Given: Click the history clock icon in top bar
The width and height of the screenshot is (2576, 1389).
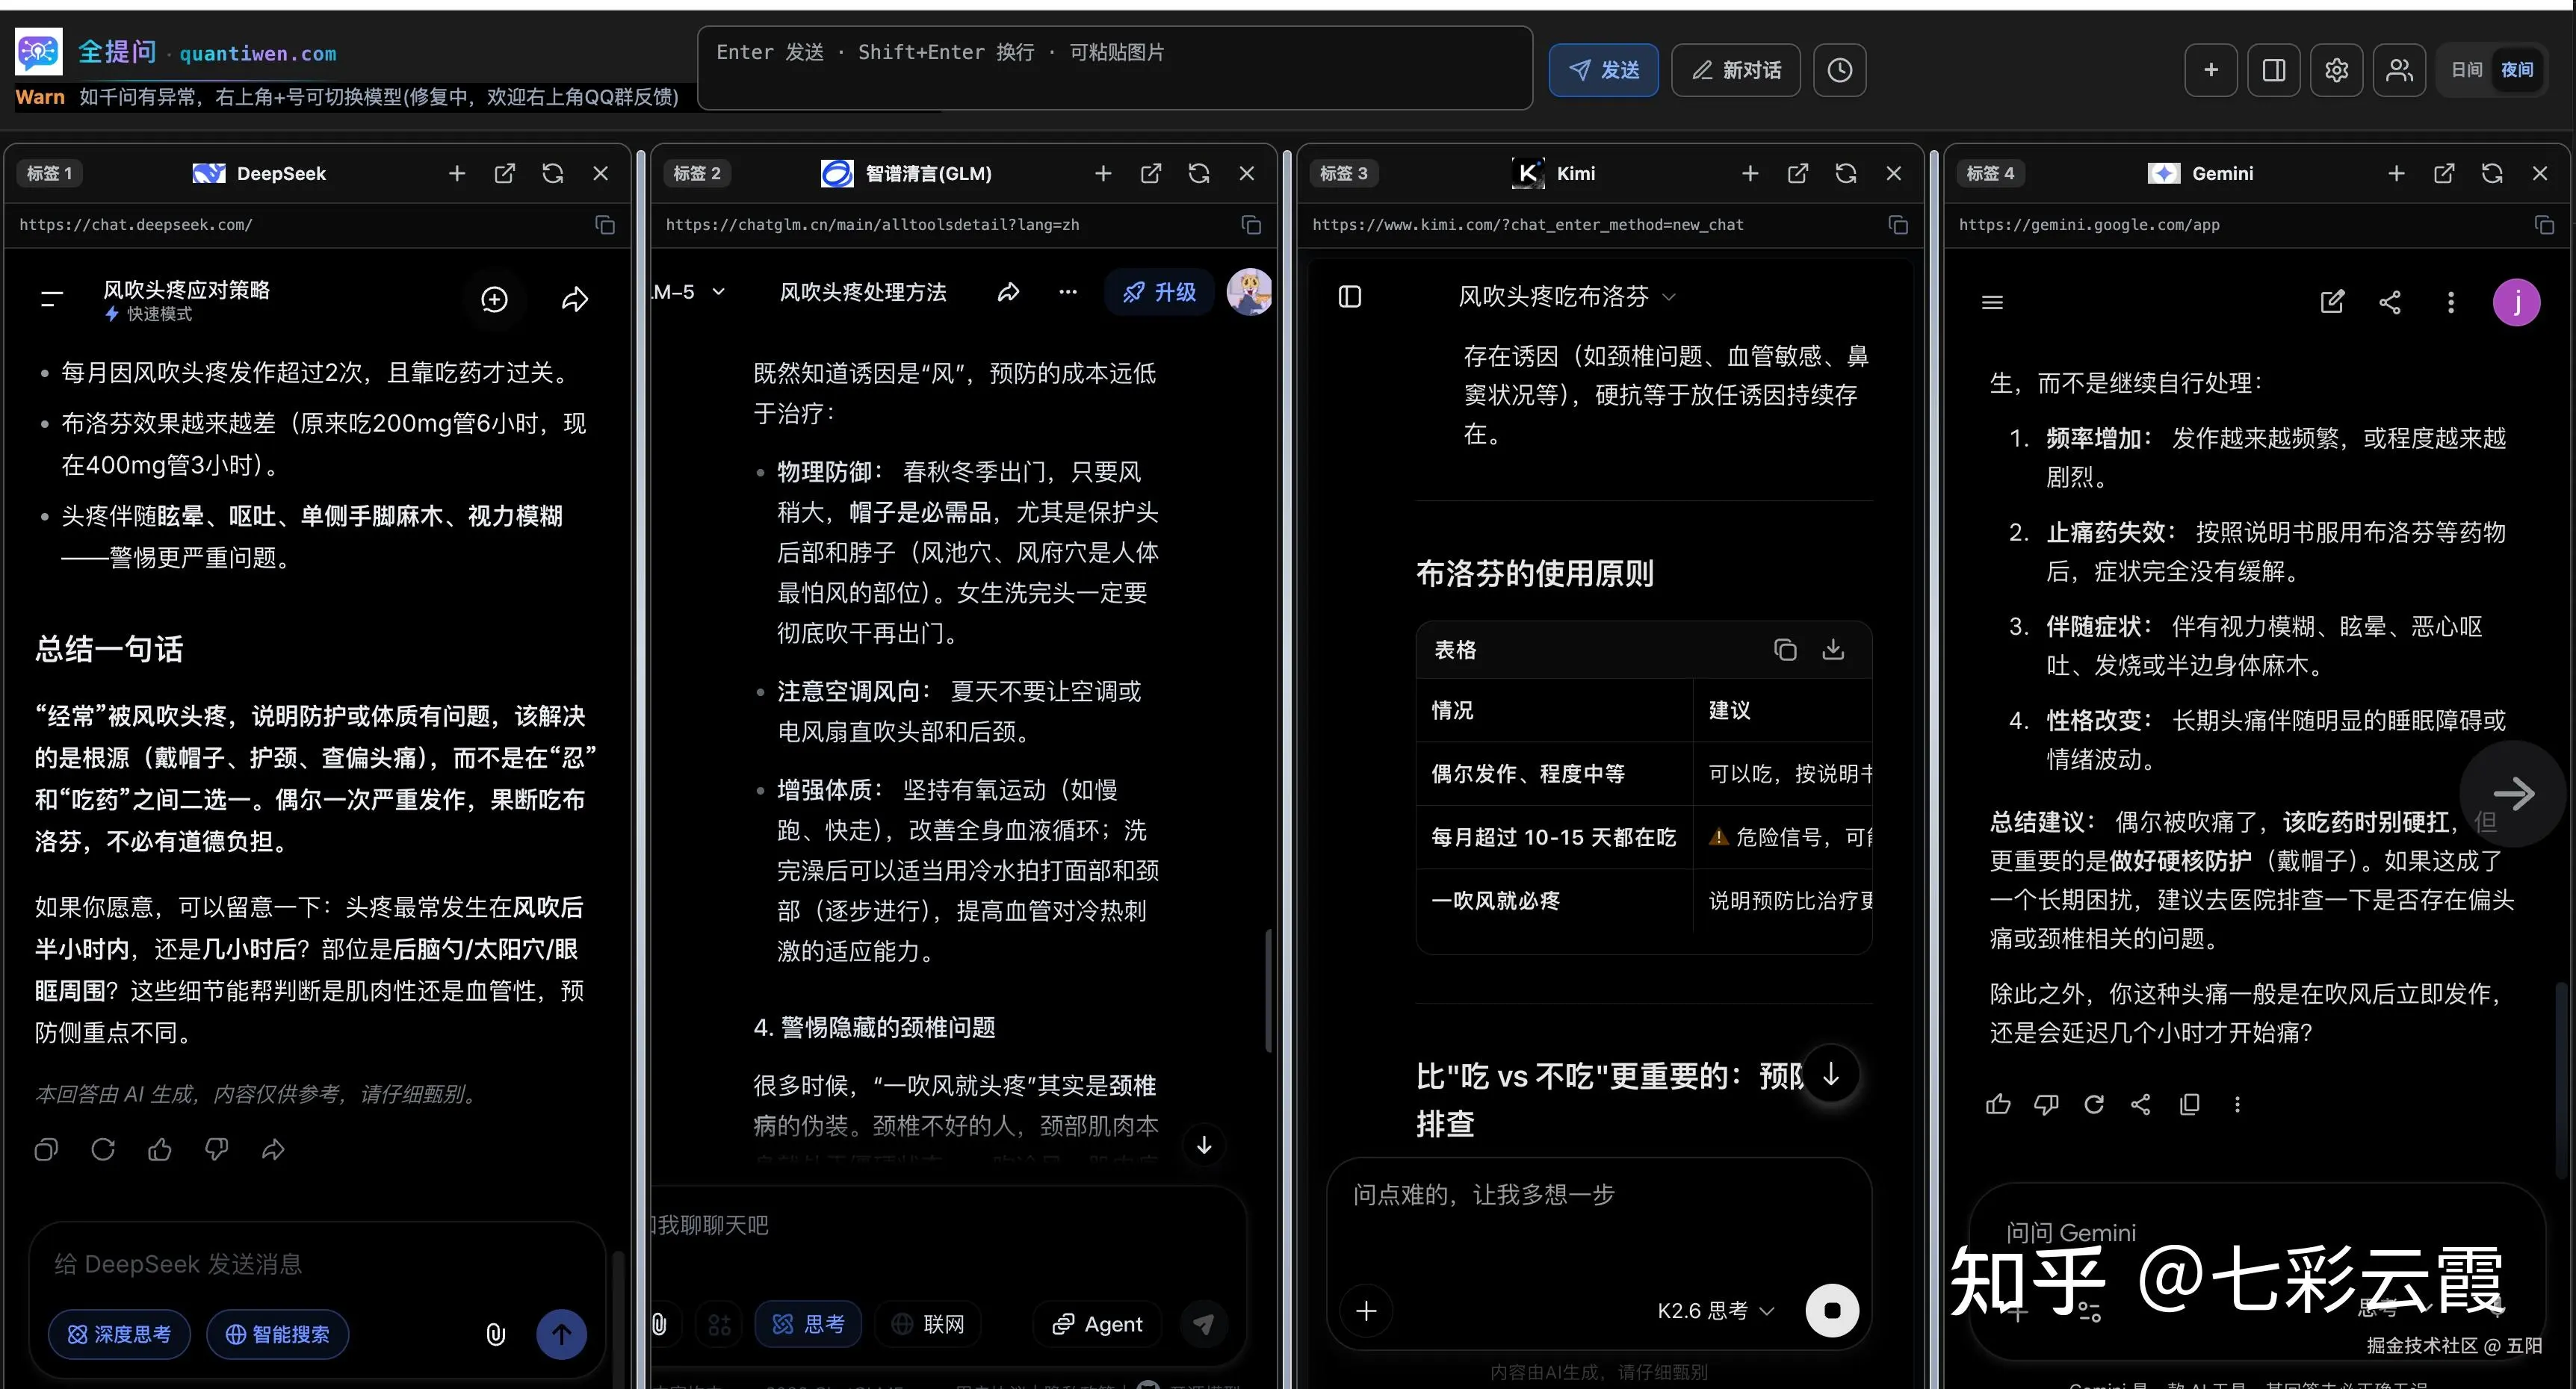Looking at the screenshot, I should 1840,70.
